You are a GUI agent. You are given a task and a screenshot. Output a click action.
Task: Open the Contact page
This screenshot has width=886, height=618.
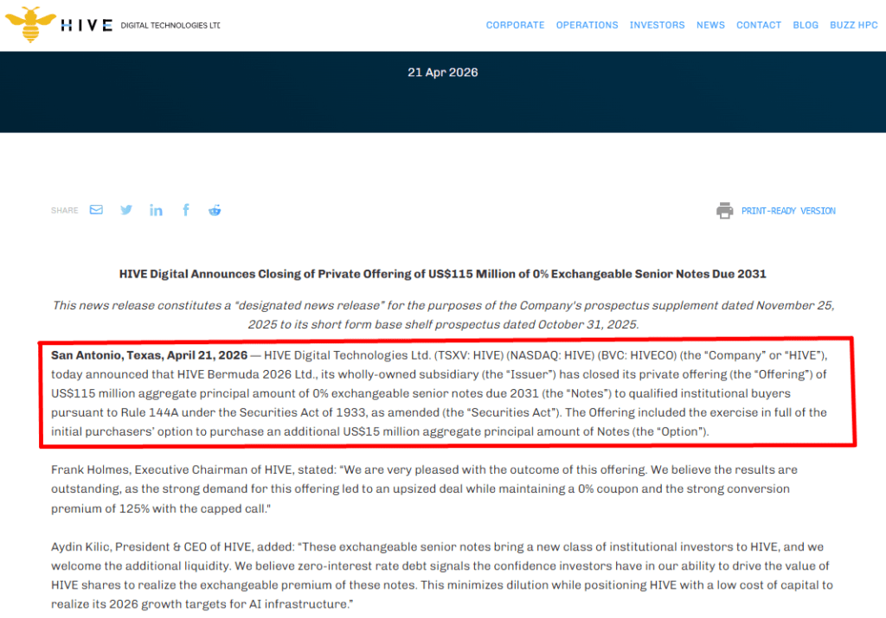click(759, 25)
